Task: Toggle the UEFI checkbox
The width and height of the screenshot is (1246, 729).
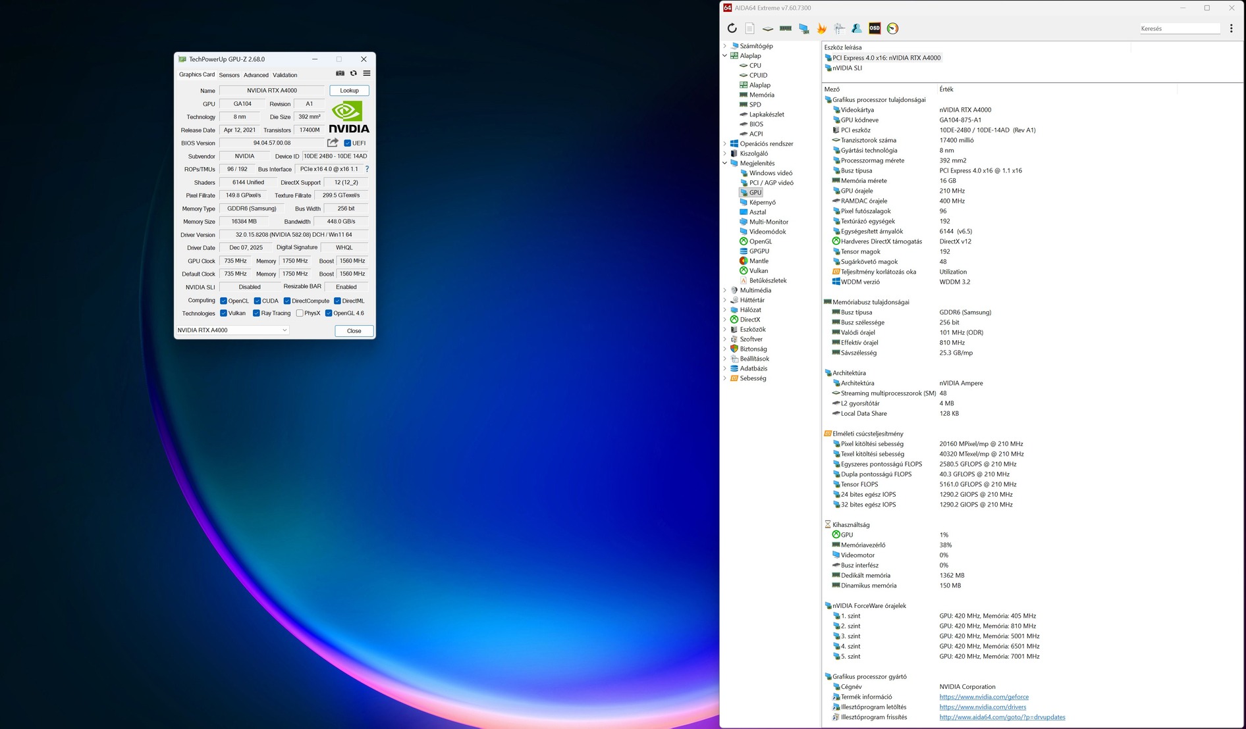Action: (348, 143)
